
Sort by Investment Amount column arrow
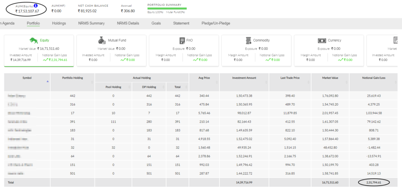[267, 82]
